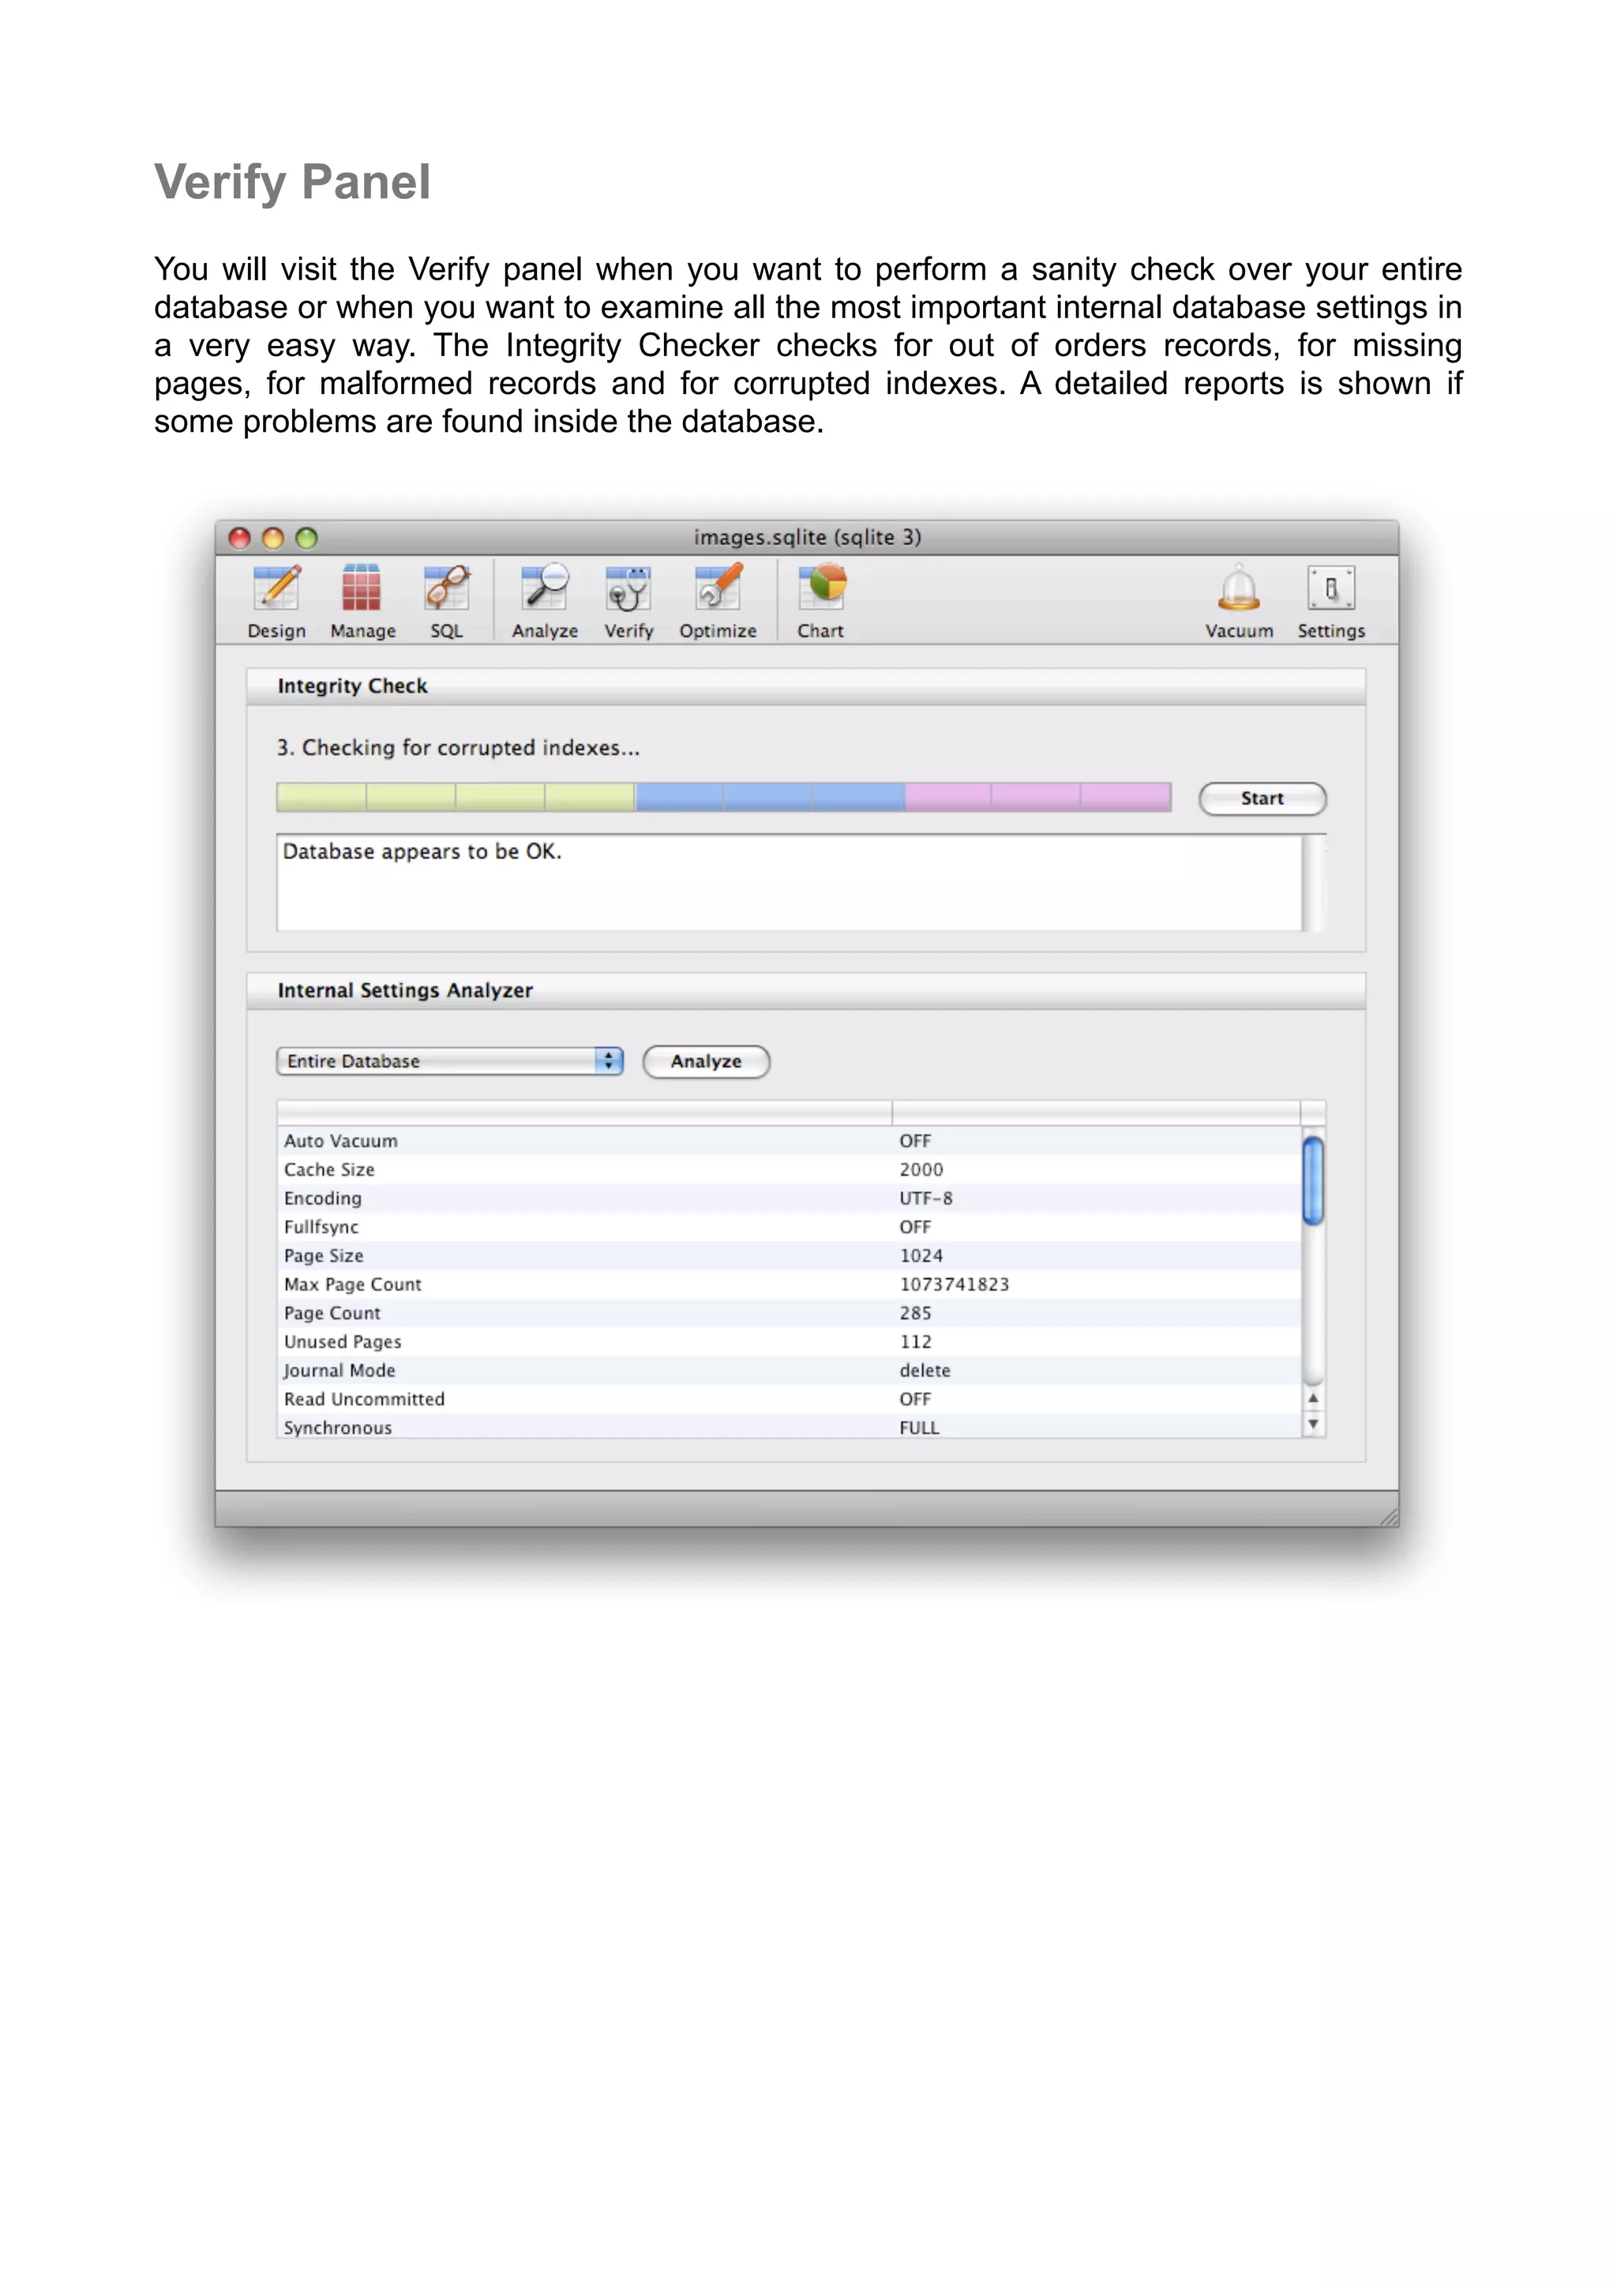The width and height of the screenshot is (1617, 2288).
Task: Select the Fullfsync row
Action: (x=789, y=1228)
